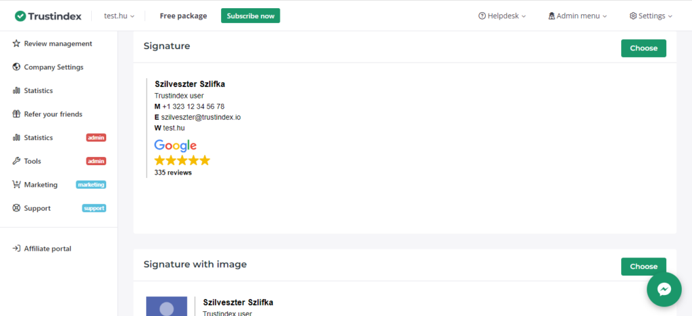Click the Trustindex logo checkmark icon
Viewport: 692px width, 316px height.
[x=20, y=15]
